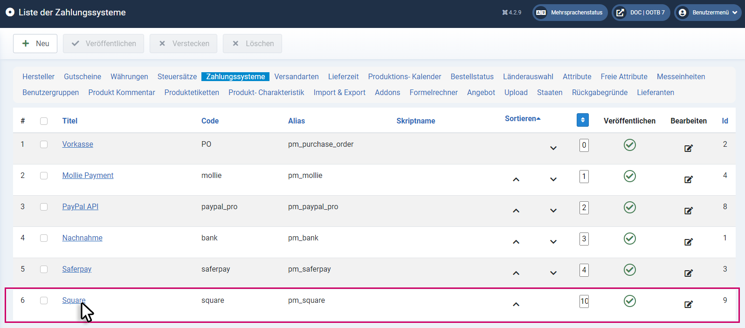Screen dimensions: 745x328
Task: Edit the Square payment system
Action: [689, 304]
